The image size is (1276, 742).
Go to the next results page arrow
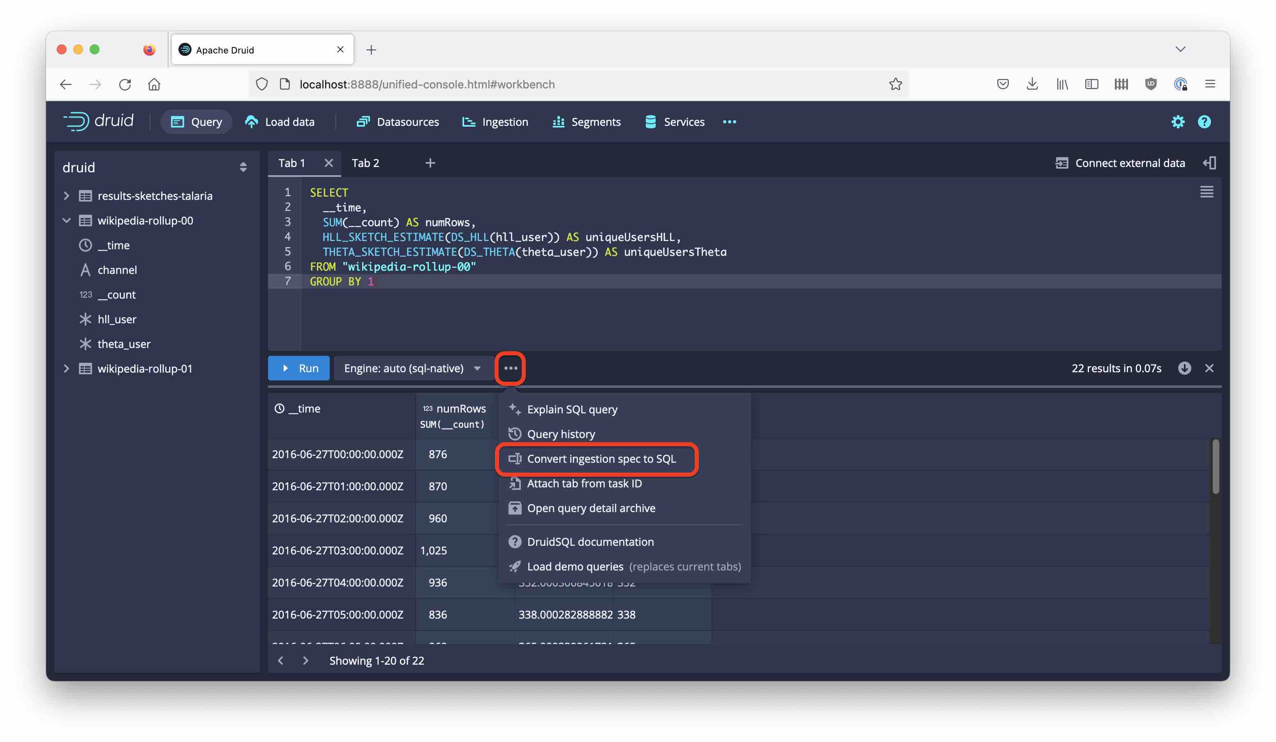305,661
